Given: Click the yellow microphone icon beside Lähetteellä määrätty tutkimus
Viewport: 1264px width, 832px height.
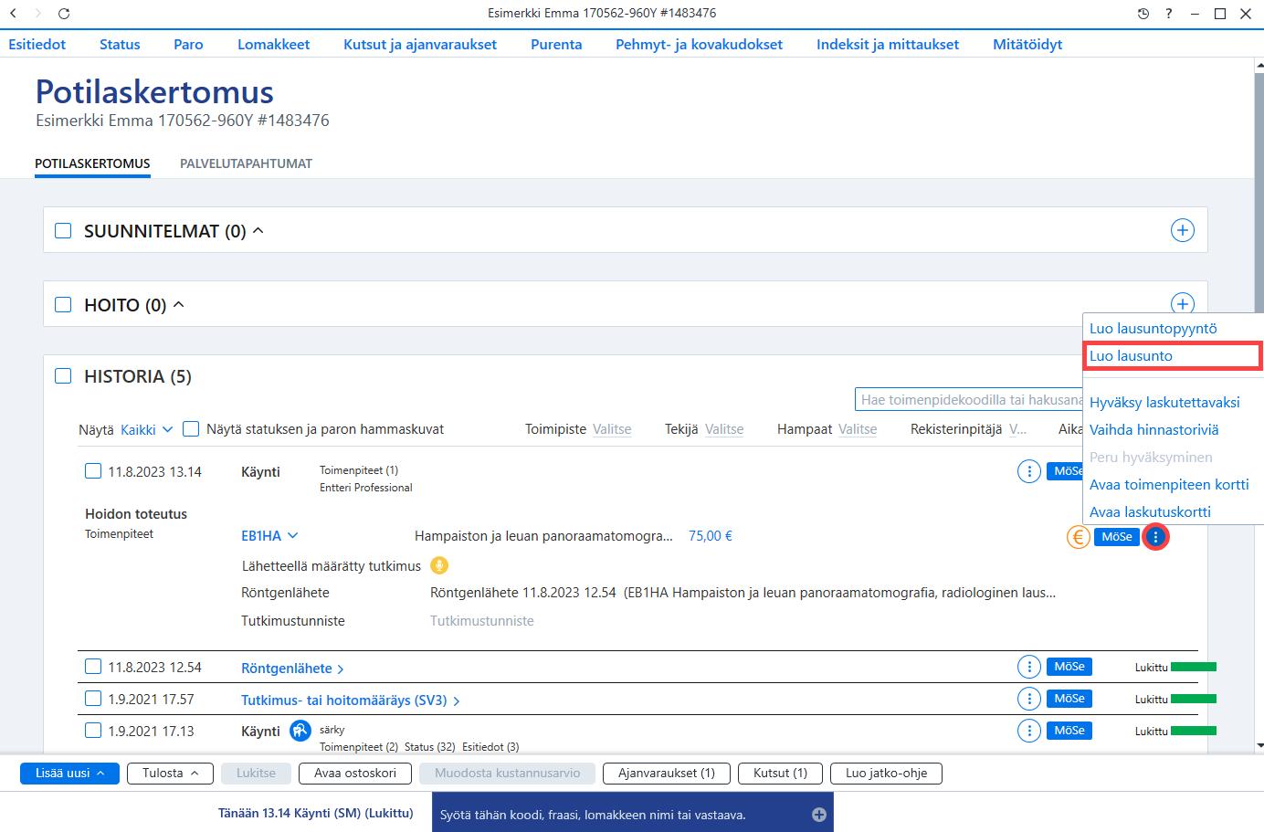Looking at the screenshot, I should 439,565.
